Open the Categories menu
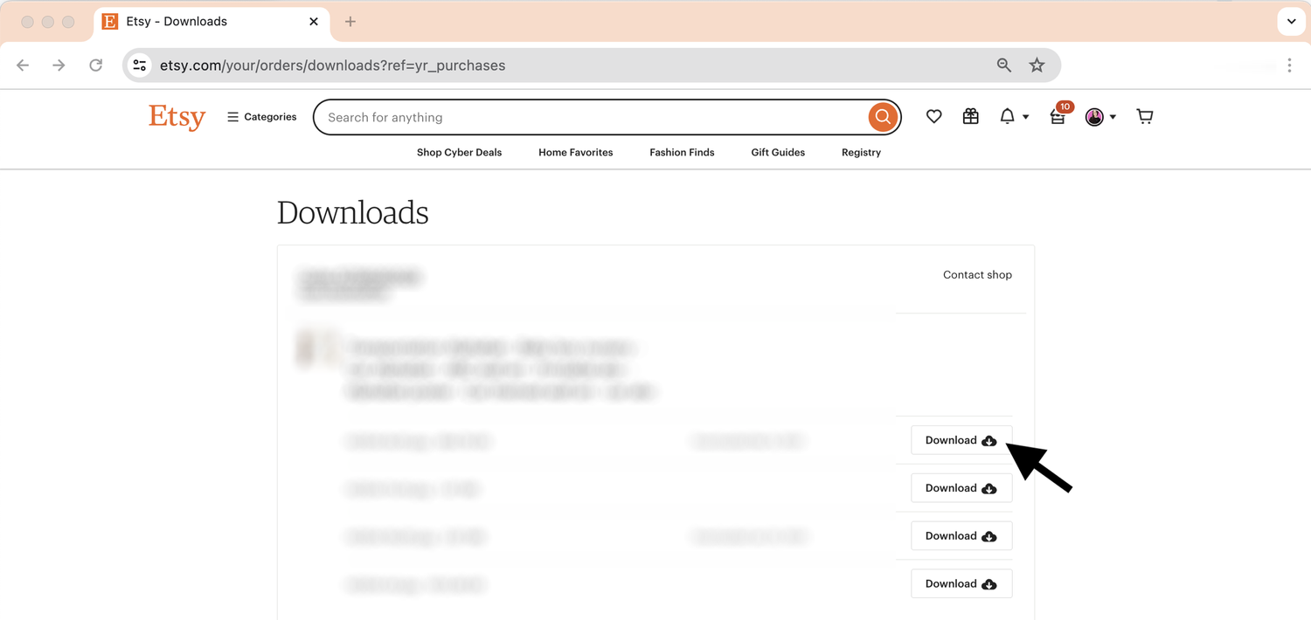 point(262,117)
